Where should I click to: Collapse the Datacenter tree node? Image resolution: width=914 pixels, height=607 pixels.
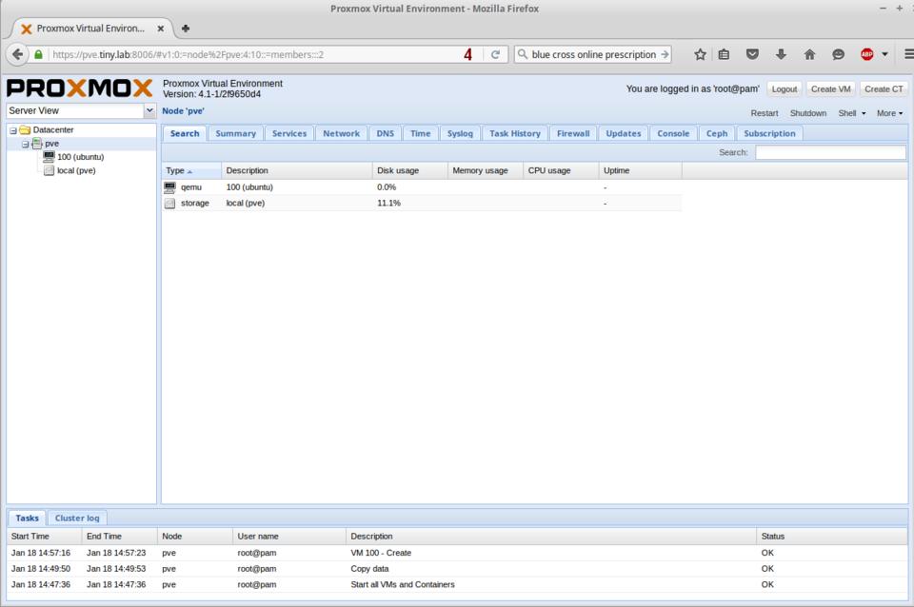[x=13, y=130]
